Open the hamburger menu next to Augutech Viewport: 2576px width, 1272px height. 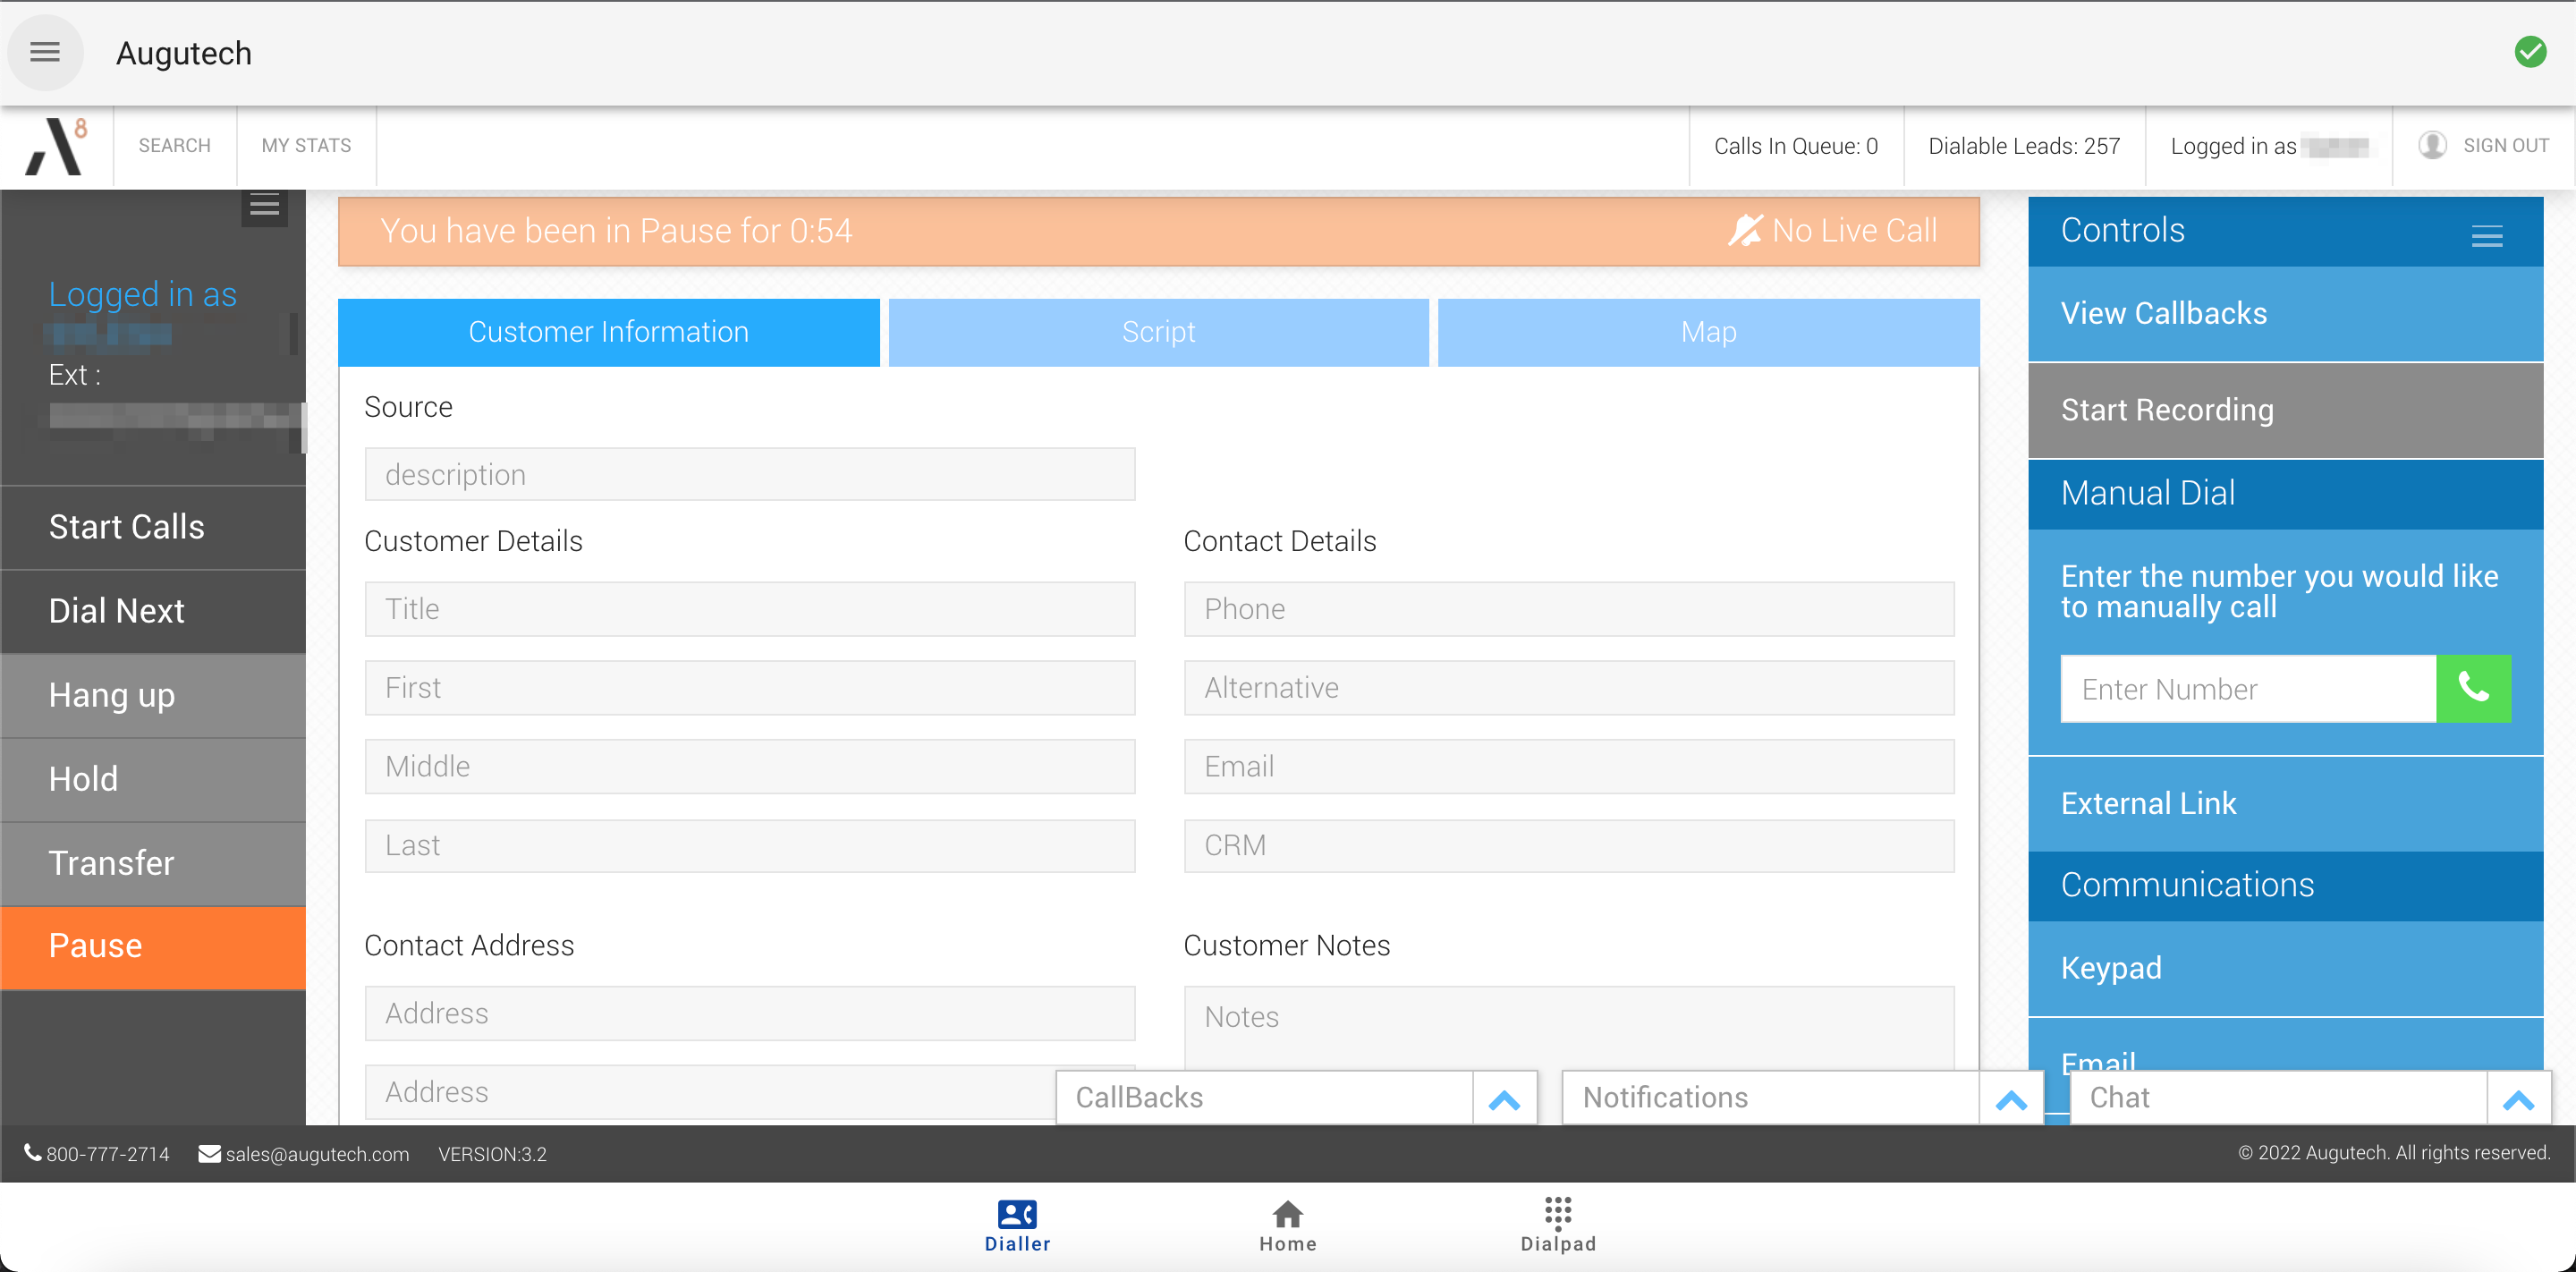click(45, 52)
